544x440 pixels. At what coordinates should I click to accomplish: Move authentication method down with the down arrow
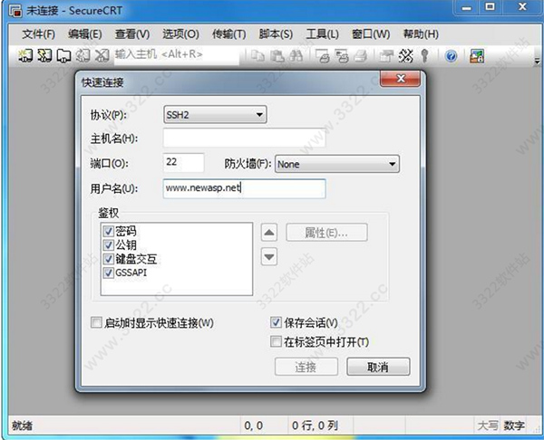(269, 257)
